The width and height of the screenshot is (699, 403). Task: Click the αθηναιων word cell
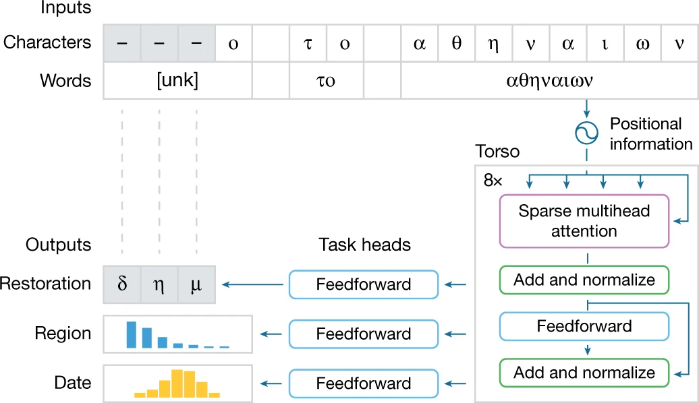pos(549,81)
